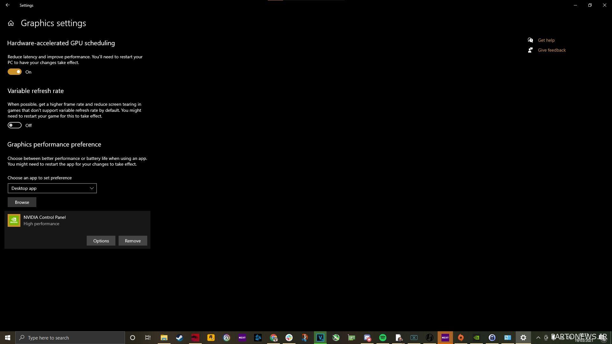Viewport: 612px width, 344px height.
Task: Launch Spotify from the taskbar
Action: coord(383,338)
